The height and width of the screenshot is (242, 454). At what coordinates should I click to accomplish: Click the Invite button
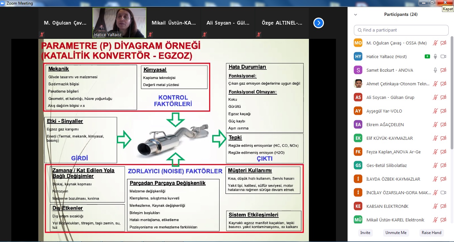(365, 233)
